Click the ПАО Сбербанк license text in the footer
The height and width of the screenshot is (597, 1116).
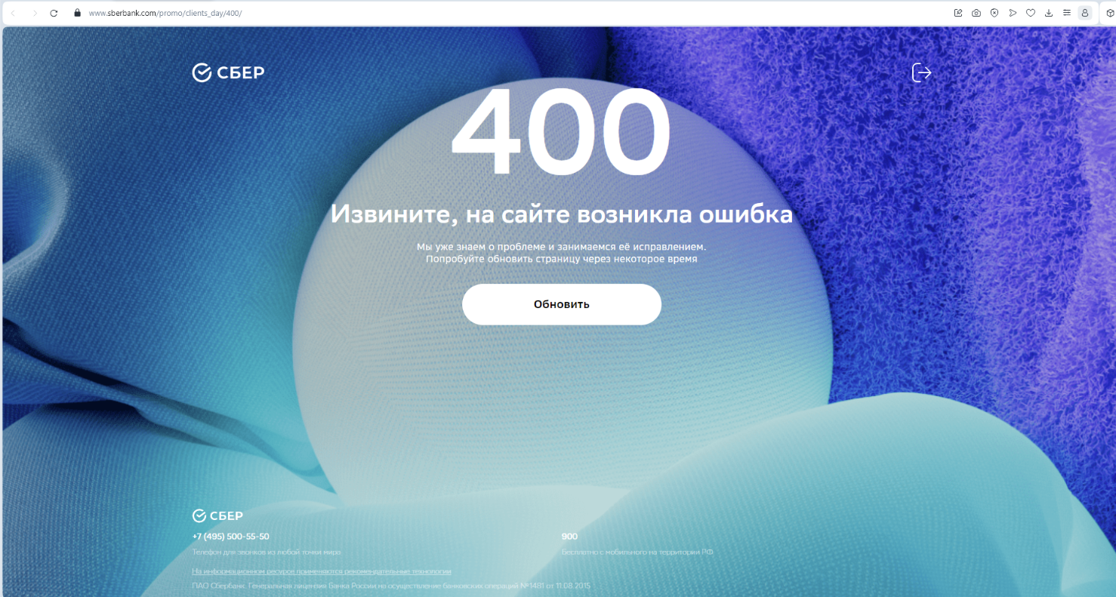pos(391,586)
